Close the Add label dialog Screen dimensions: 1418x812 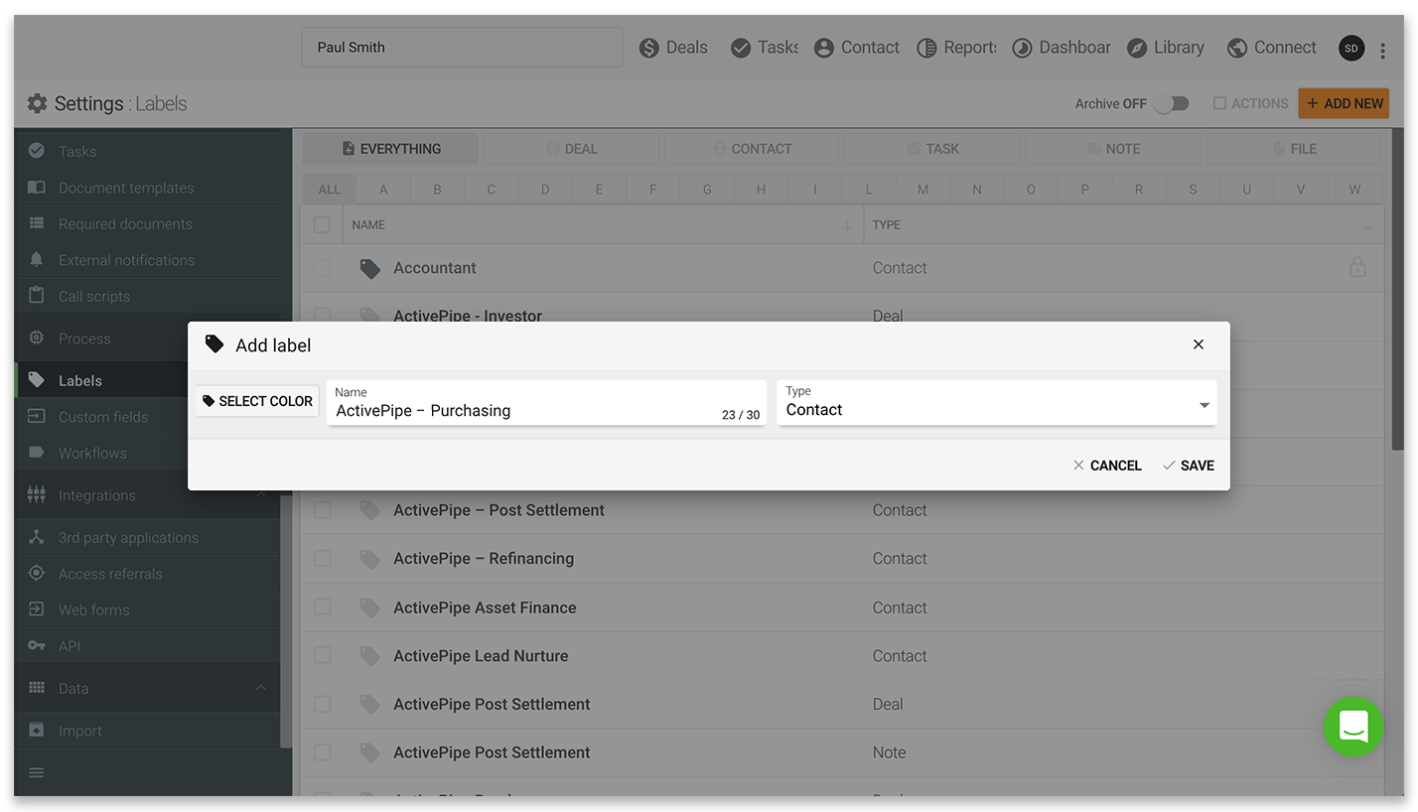(x=1199, y=344)
